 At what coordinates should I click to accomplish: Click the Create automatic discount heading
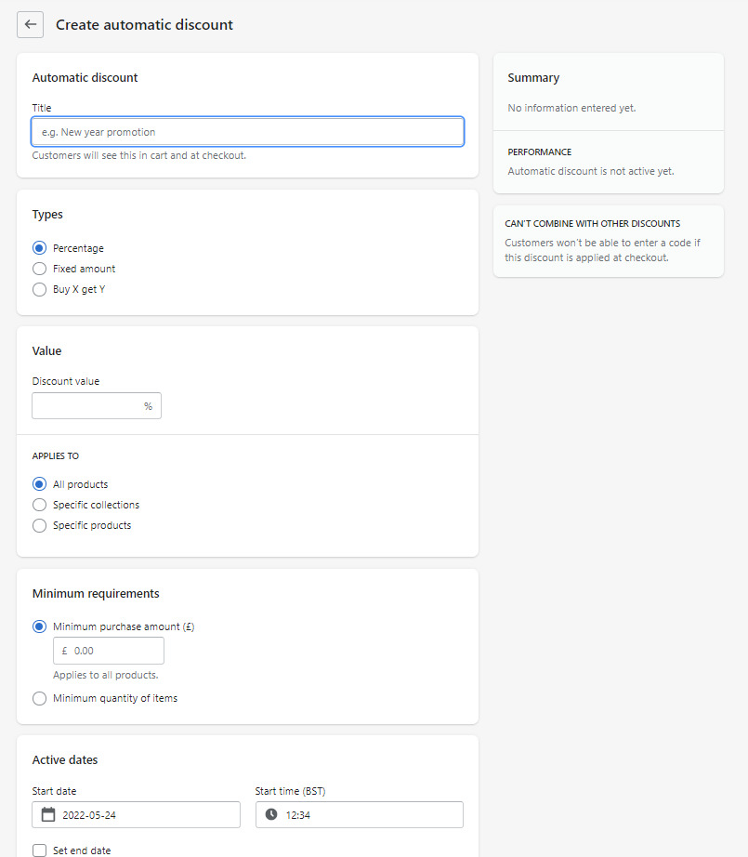point(144,25)
